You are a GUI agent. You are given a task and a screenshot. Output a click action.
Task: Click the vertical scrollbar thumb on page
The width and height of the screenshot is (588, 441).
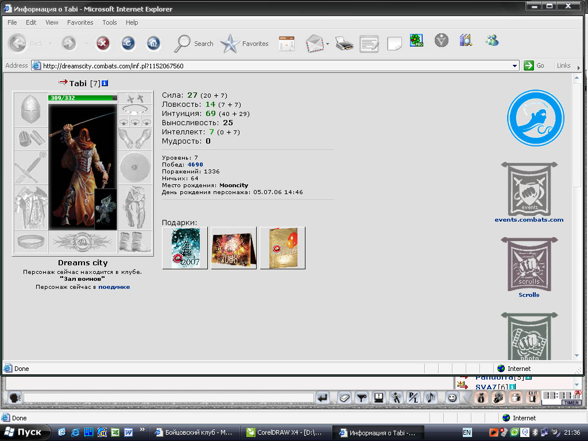pos(577,135)
